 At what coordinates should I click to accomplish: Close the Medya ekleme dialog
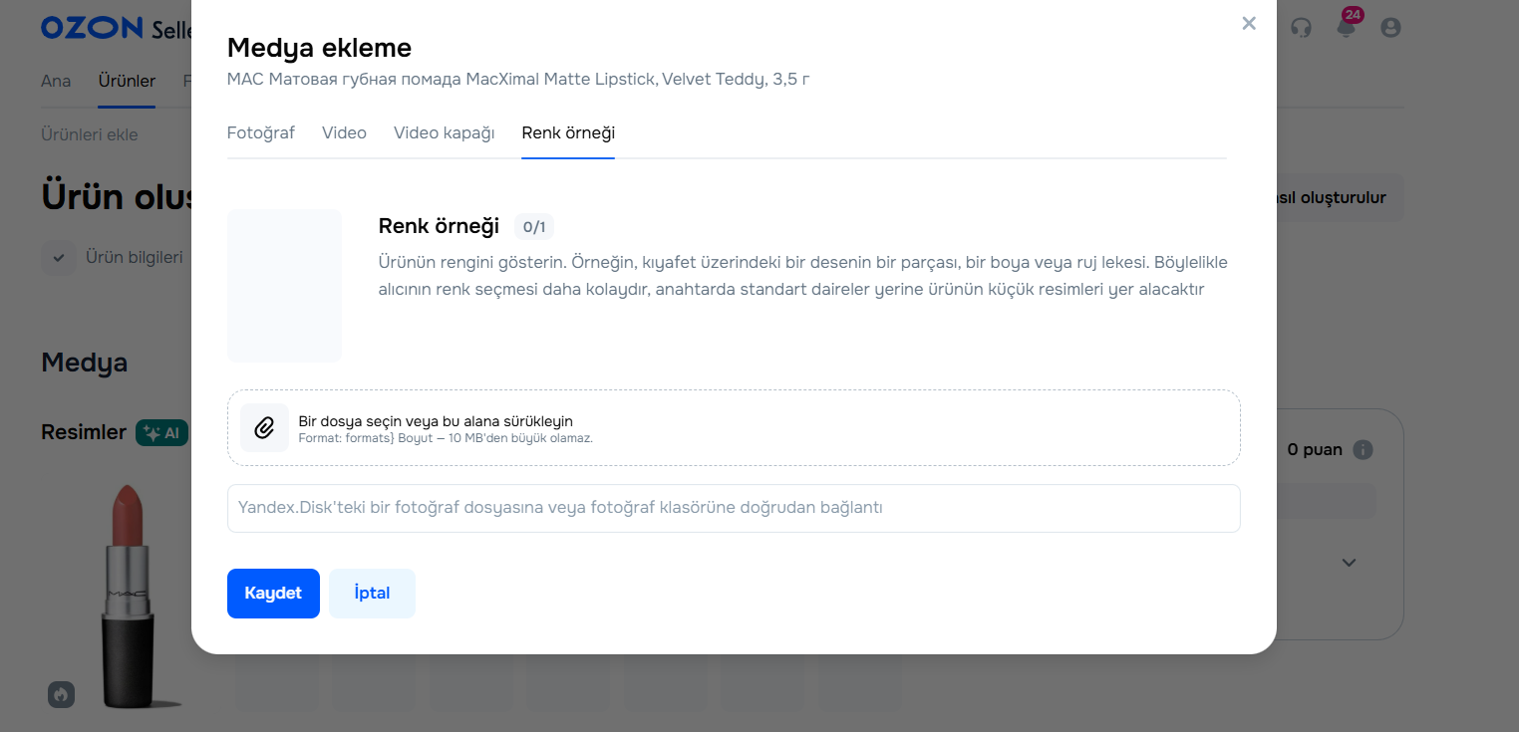coord(1249,23)
